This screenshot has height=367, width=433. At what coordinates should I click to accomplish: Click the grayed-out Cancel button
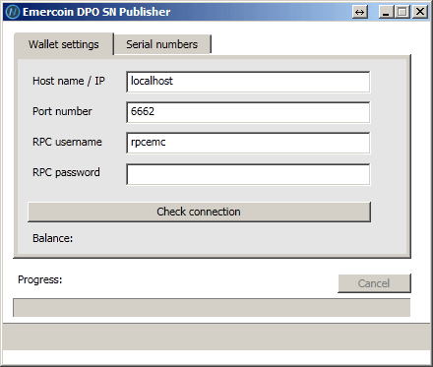[374, 283]
